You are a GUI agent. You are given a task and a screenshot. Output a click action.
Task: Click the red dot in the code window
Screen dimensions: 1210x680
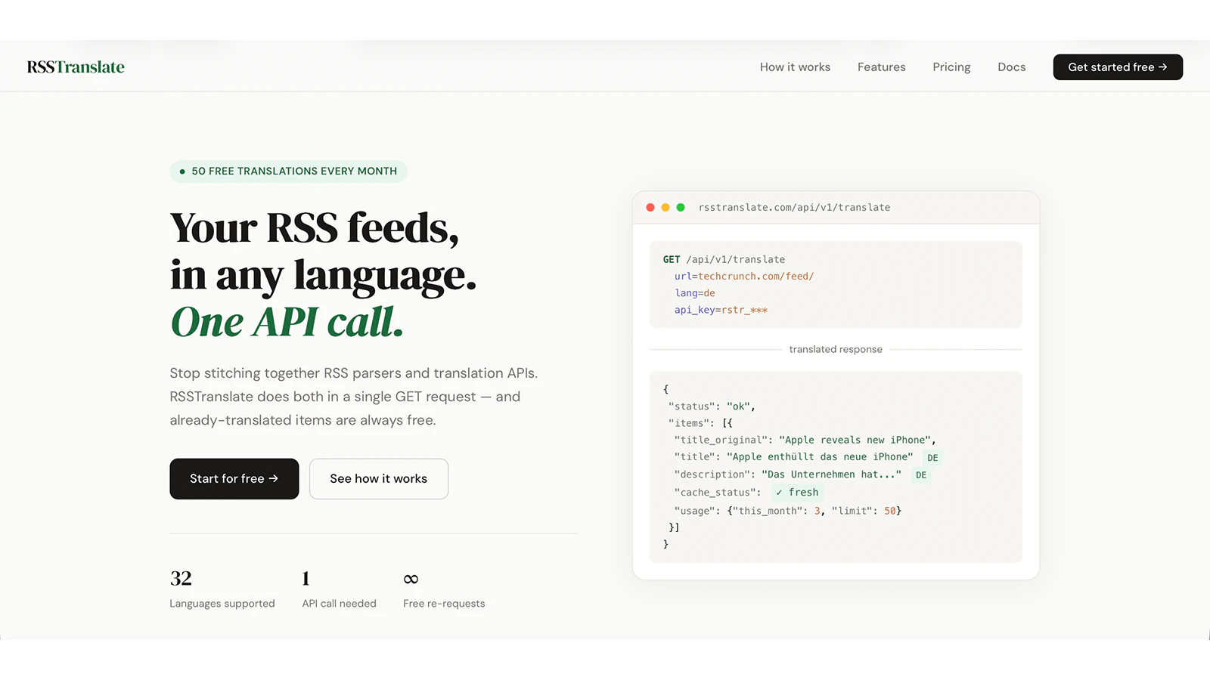(650, 207)
